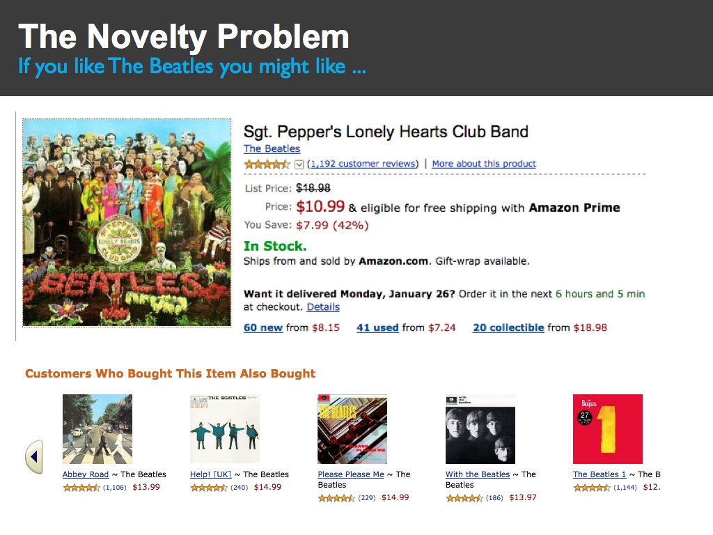Show the 41 used offers
This screenshot has width=713, height=535.
coord(377,327)
